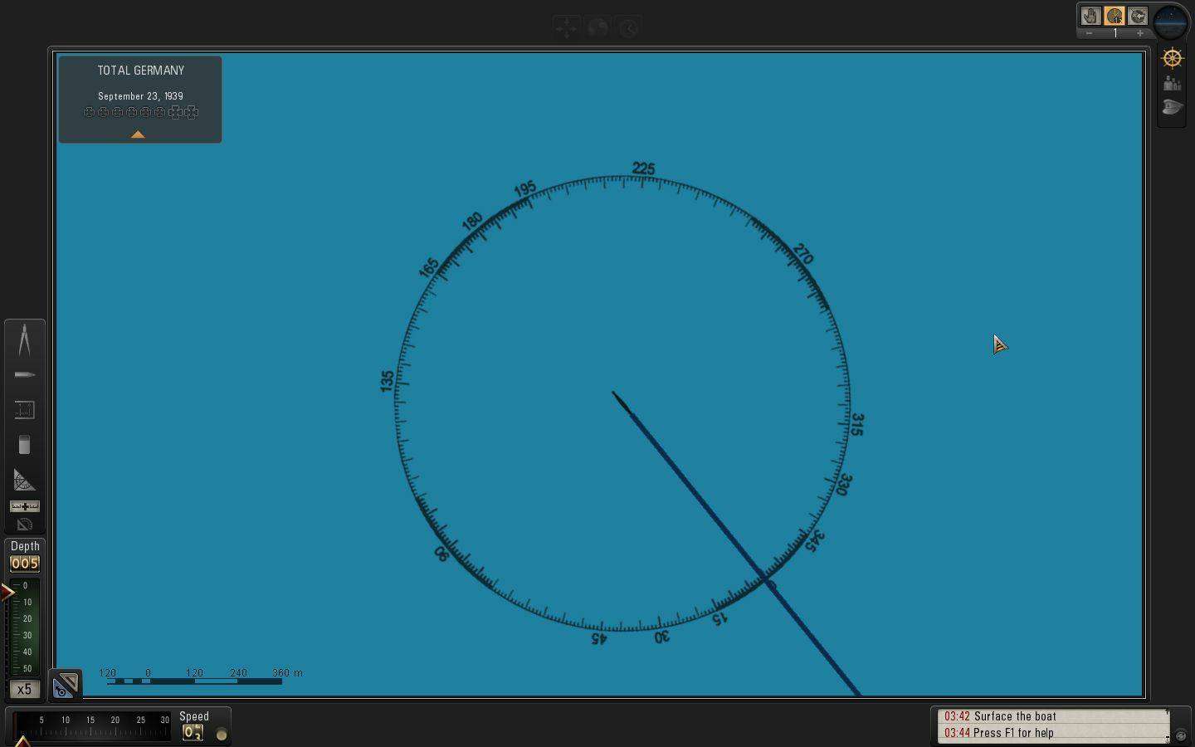Image resolution: width=1195 pixels, height=747 pixels.
Task: Collapse the Total Germany panel arrow
Action: (x=138, y=134)
